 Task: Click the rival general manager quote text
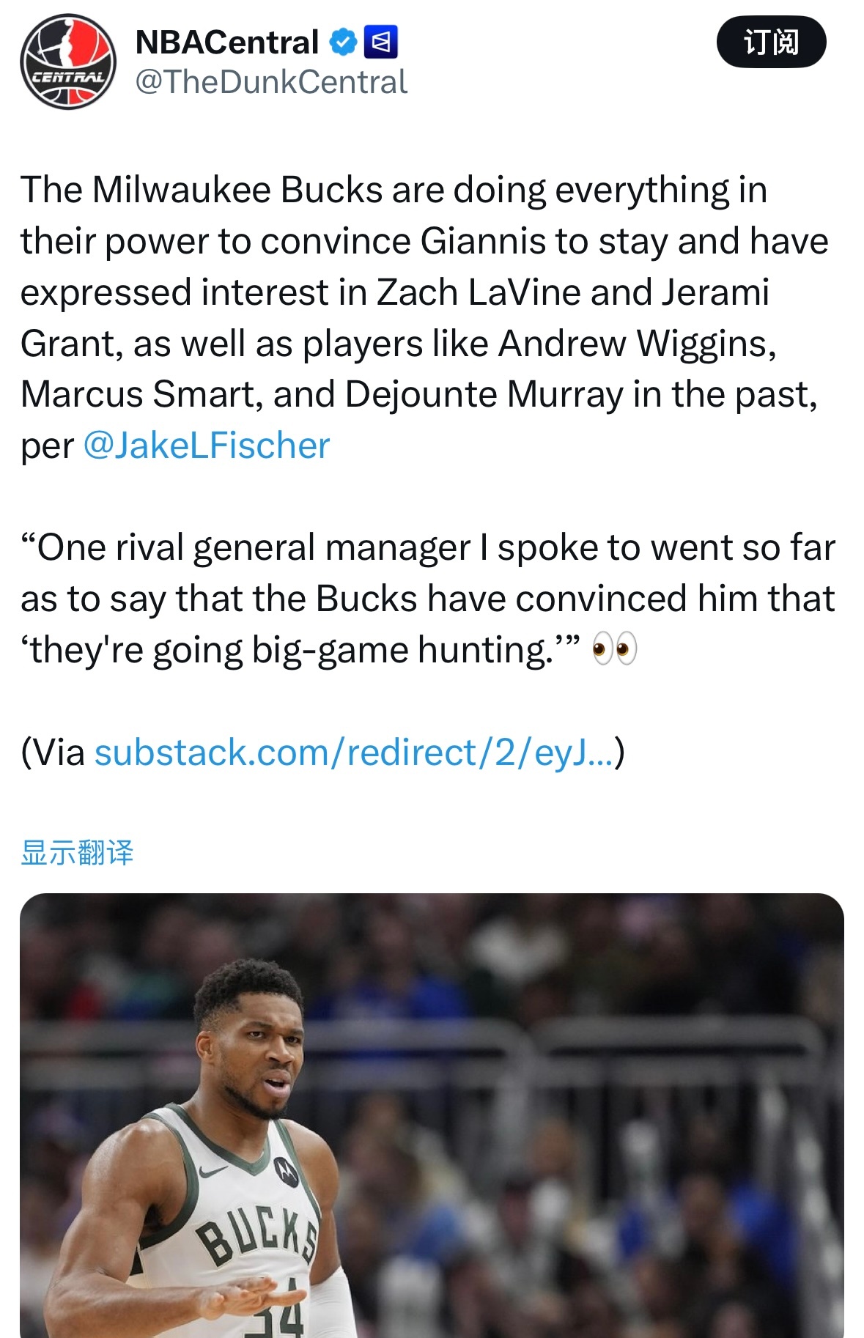tap(425, 598)
